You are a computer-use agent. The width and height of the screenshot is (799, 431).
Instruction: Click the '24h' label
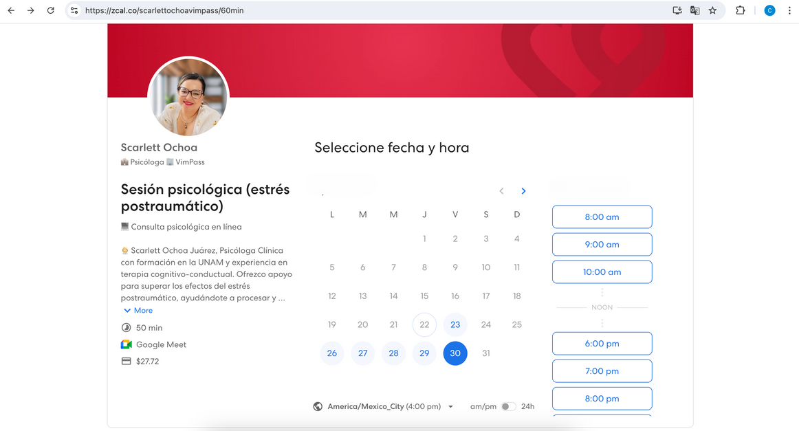pos(528,406)
